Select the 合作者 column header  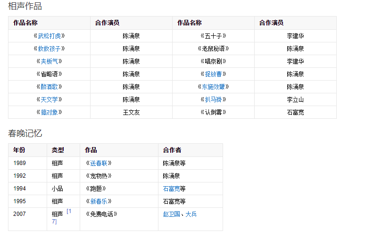point(172,150)
